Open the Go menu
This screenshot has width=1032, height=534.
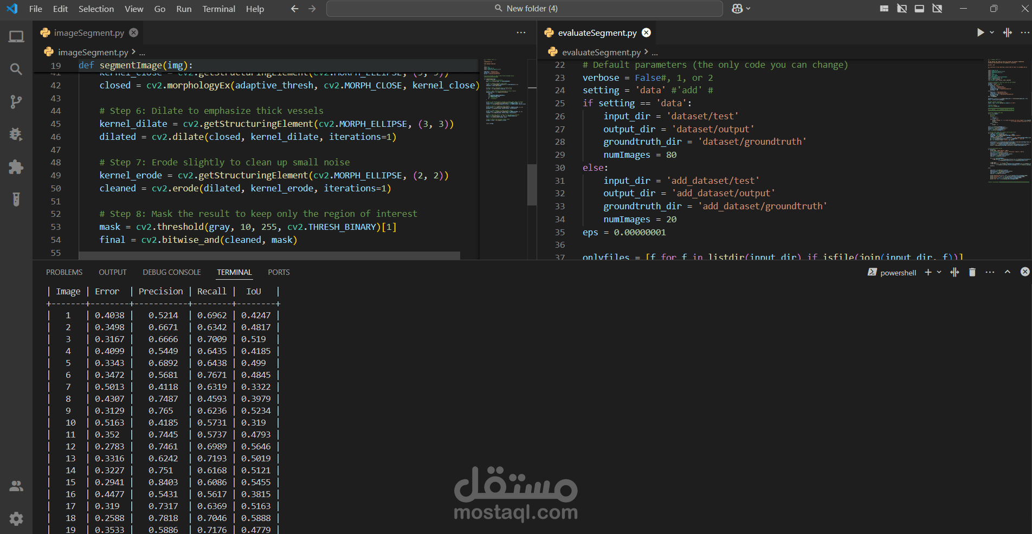(160, 9)
